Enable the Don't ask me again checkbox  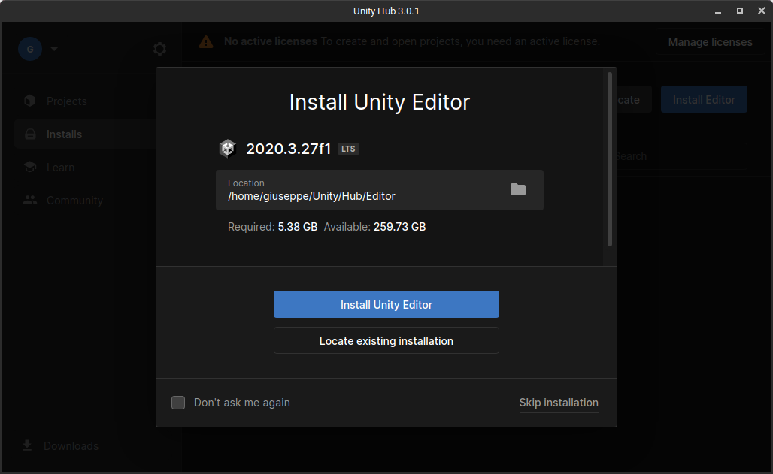pos(178,403)
